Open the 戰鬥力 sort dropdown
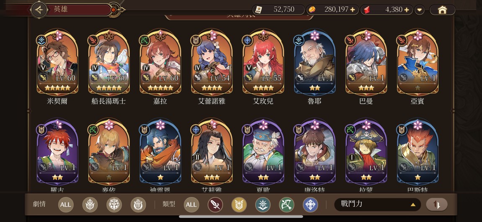 pos(378,204)
